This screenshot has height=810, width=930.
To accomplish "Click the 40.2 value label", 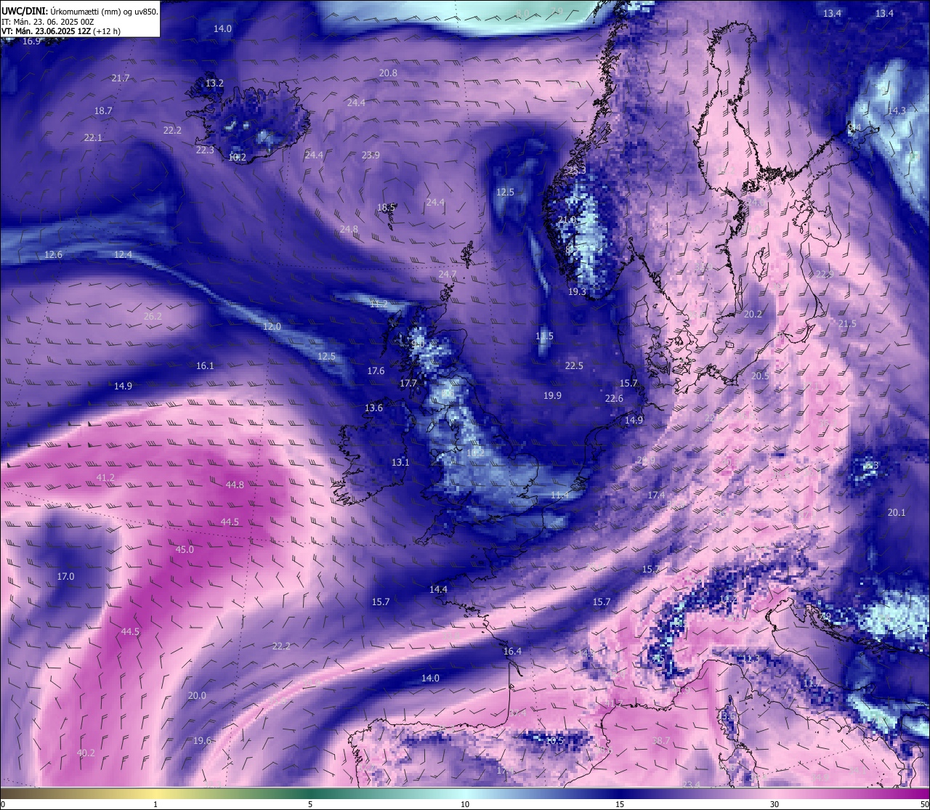I will pos(86,753).
